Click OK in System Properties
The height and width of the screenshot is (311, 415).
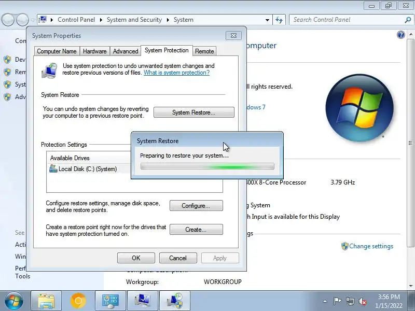click(x=136, y=258)
